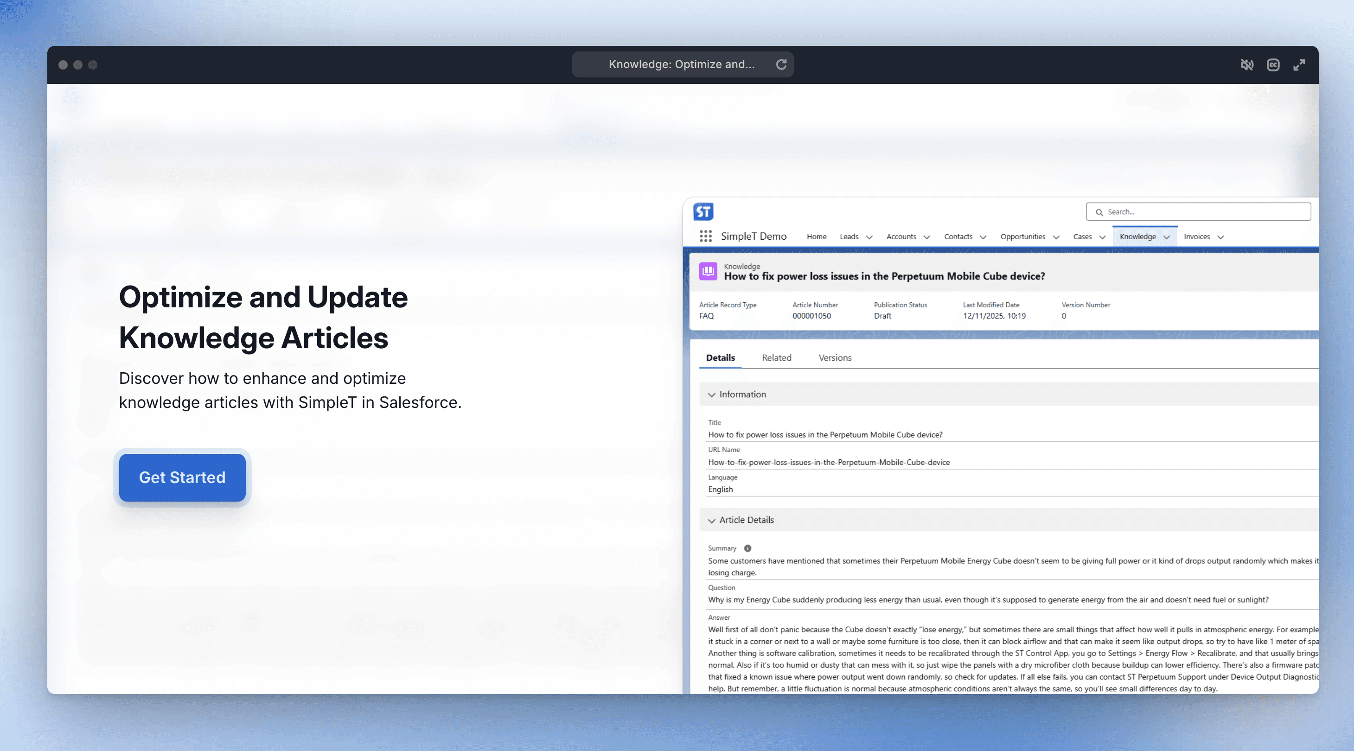The image size is (1354, 751).
Task: Expand the Accounts dropdown chevron
Action: click(x=926, y=237)
